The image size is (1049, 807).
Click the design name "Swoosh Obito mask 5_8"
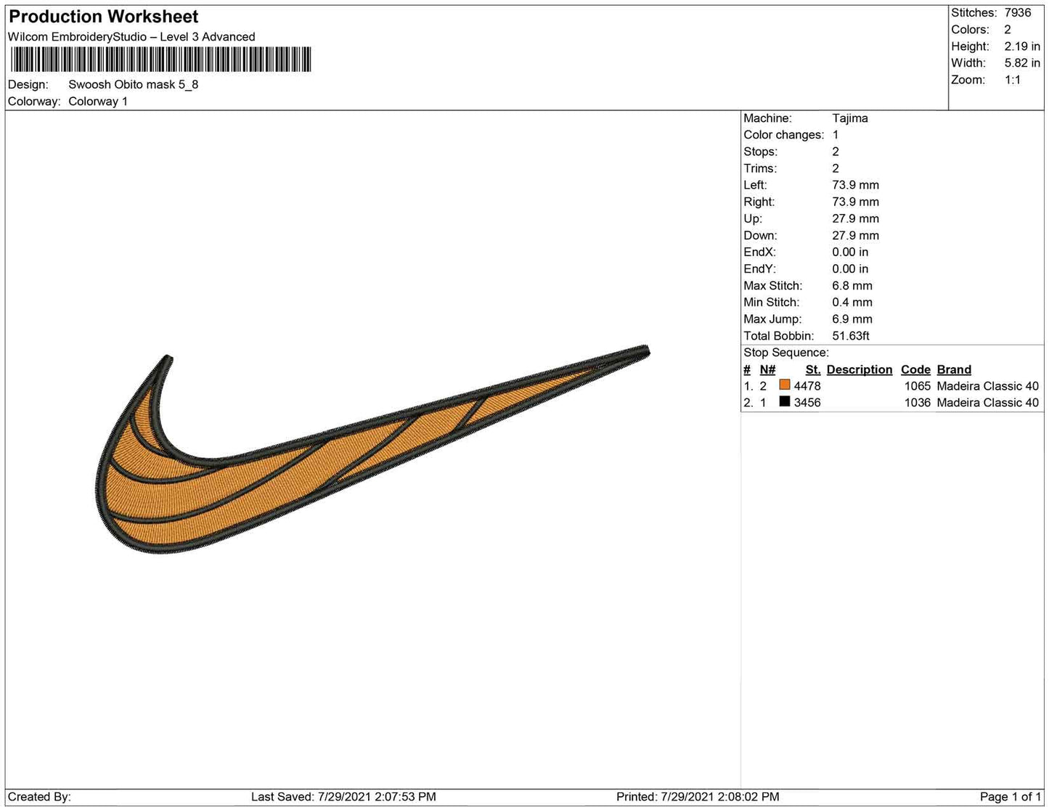pos(134,84)
